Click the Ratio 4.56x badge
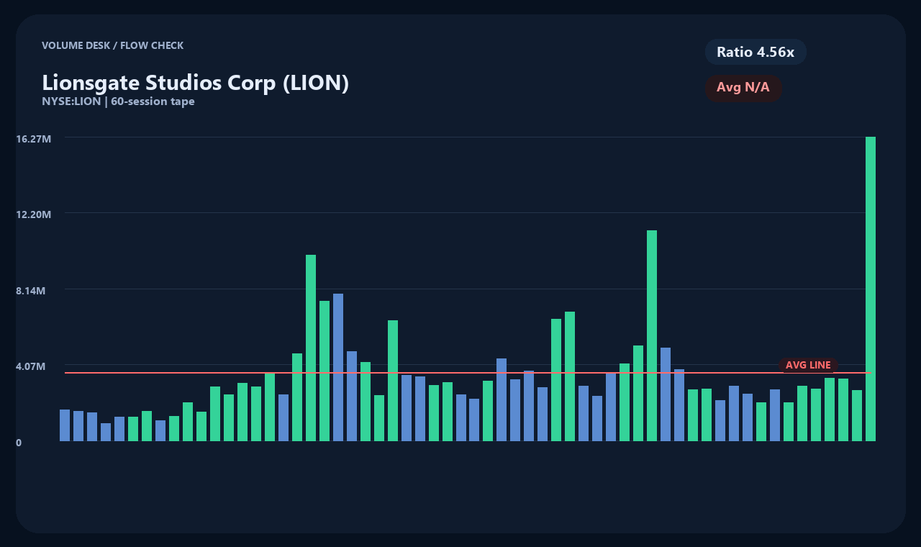 [x=756, y=52]
